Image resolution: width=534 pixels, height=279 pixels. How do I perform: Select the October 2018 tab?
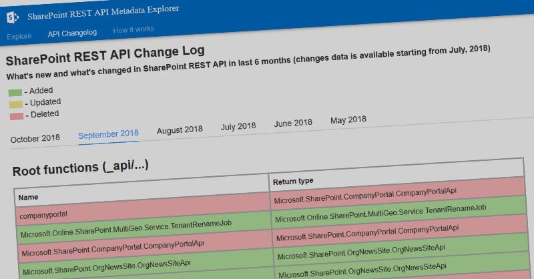click(35, 138)
